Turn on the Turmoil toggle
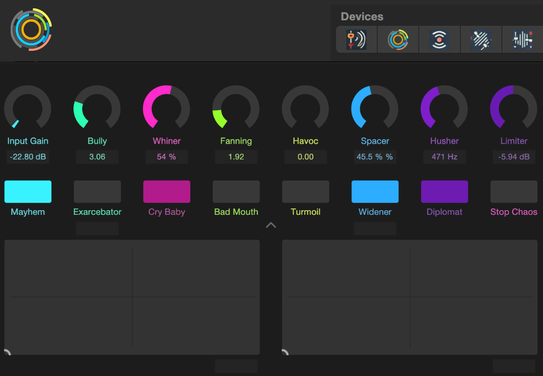The height and width of the screenshot is (376, 543). (306, 192)
